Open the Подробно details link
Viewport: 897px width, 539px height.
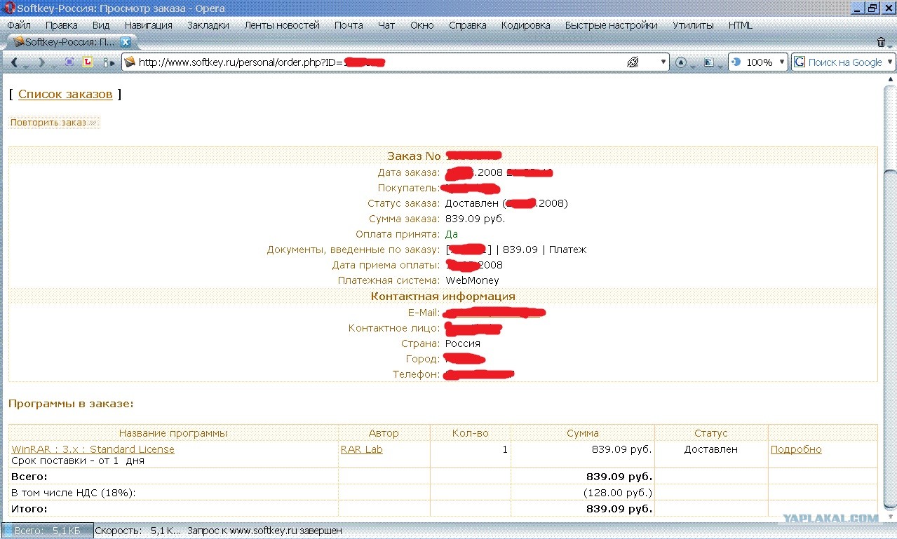(x=796, y=449)
